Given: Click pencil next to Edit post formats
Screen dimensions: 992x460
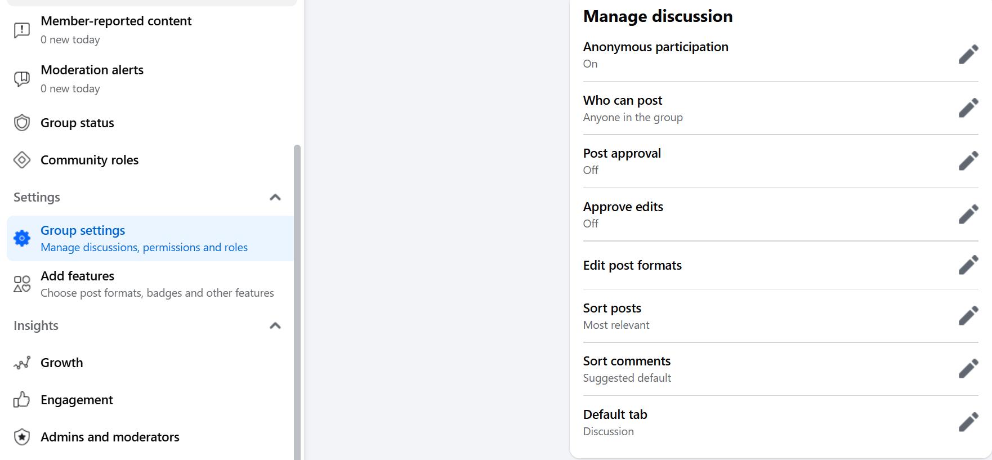Looking at the screenshot, I should click(x=968, y=265).
